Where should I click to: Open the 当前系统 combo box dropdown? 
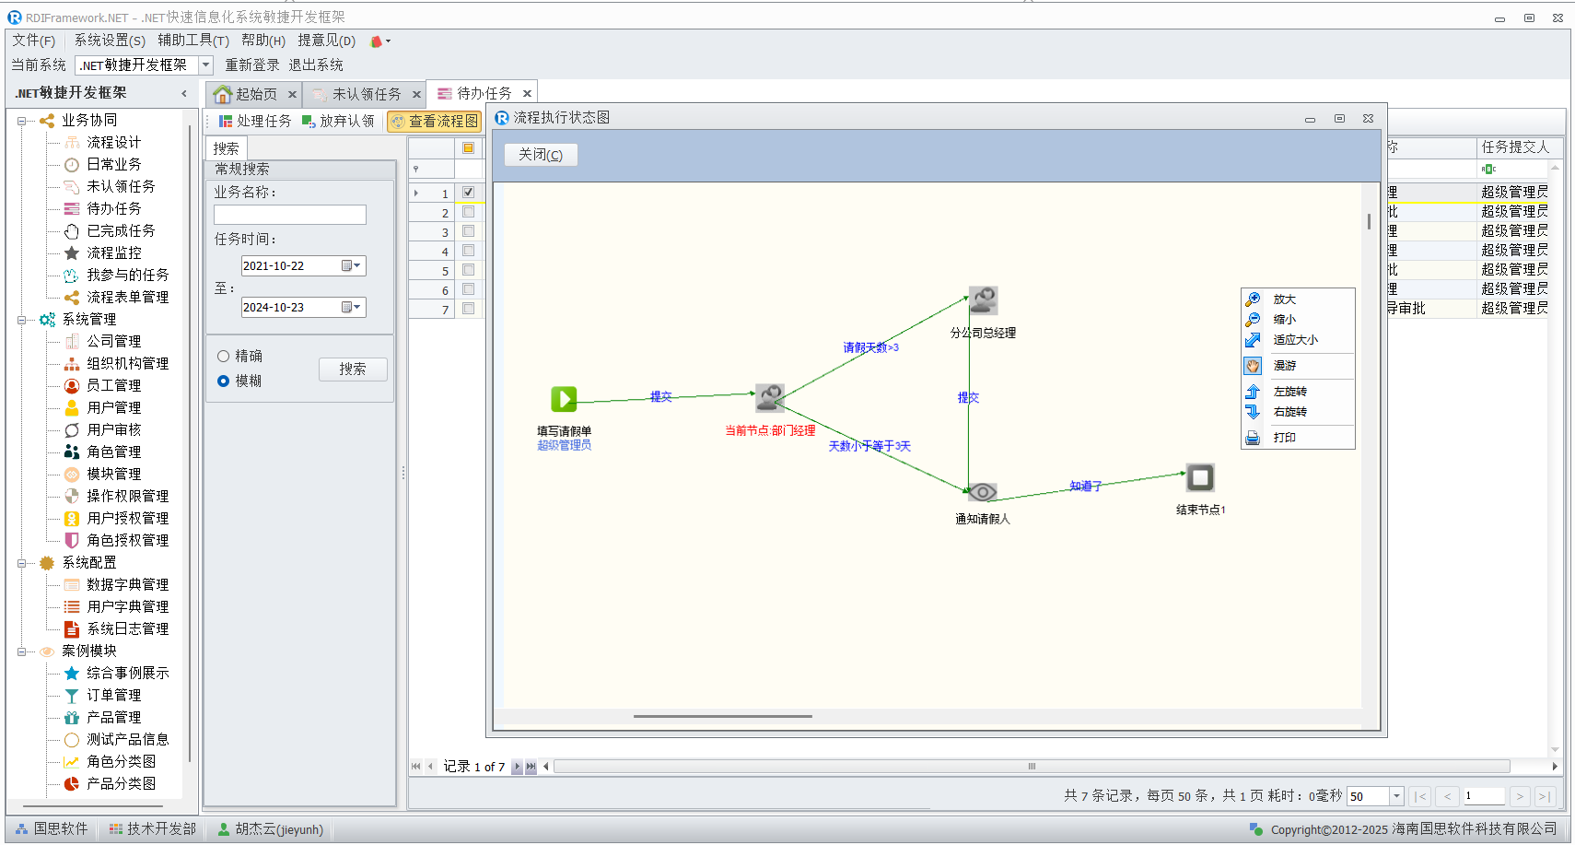[x=206, y=65]
